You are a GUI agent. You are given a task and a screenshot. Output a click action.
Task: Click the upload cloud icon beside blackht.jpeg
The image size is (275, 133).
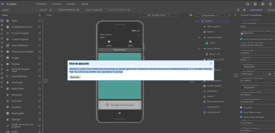tap(270, 74)
